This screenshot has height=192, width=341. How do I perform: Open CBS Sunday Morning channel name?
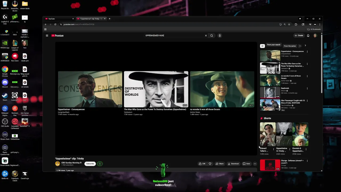(70, 163)
